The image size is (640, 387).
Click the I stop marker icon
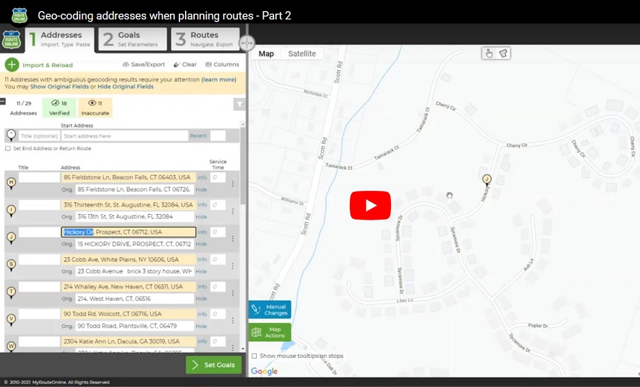coord(11,210)
